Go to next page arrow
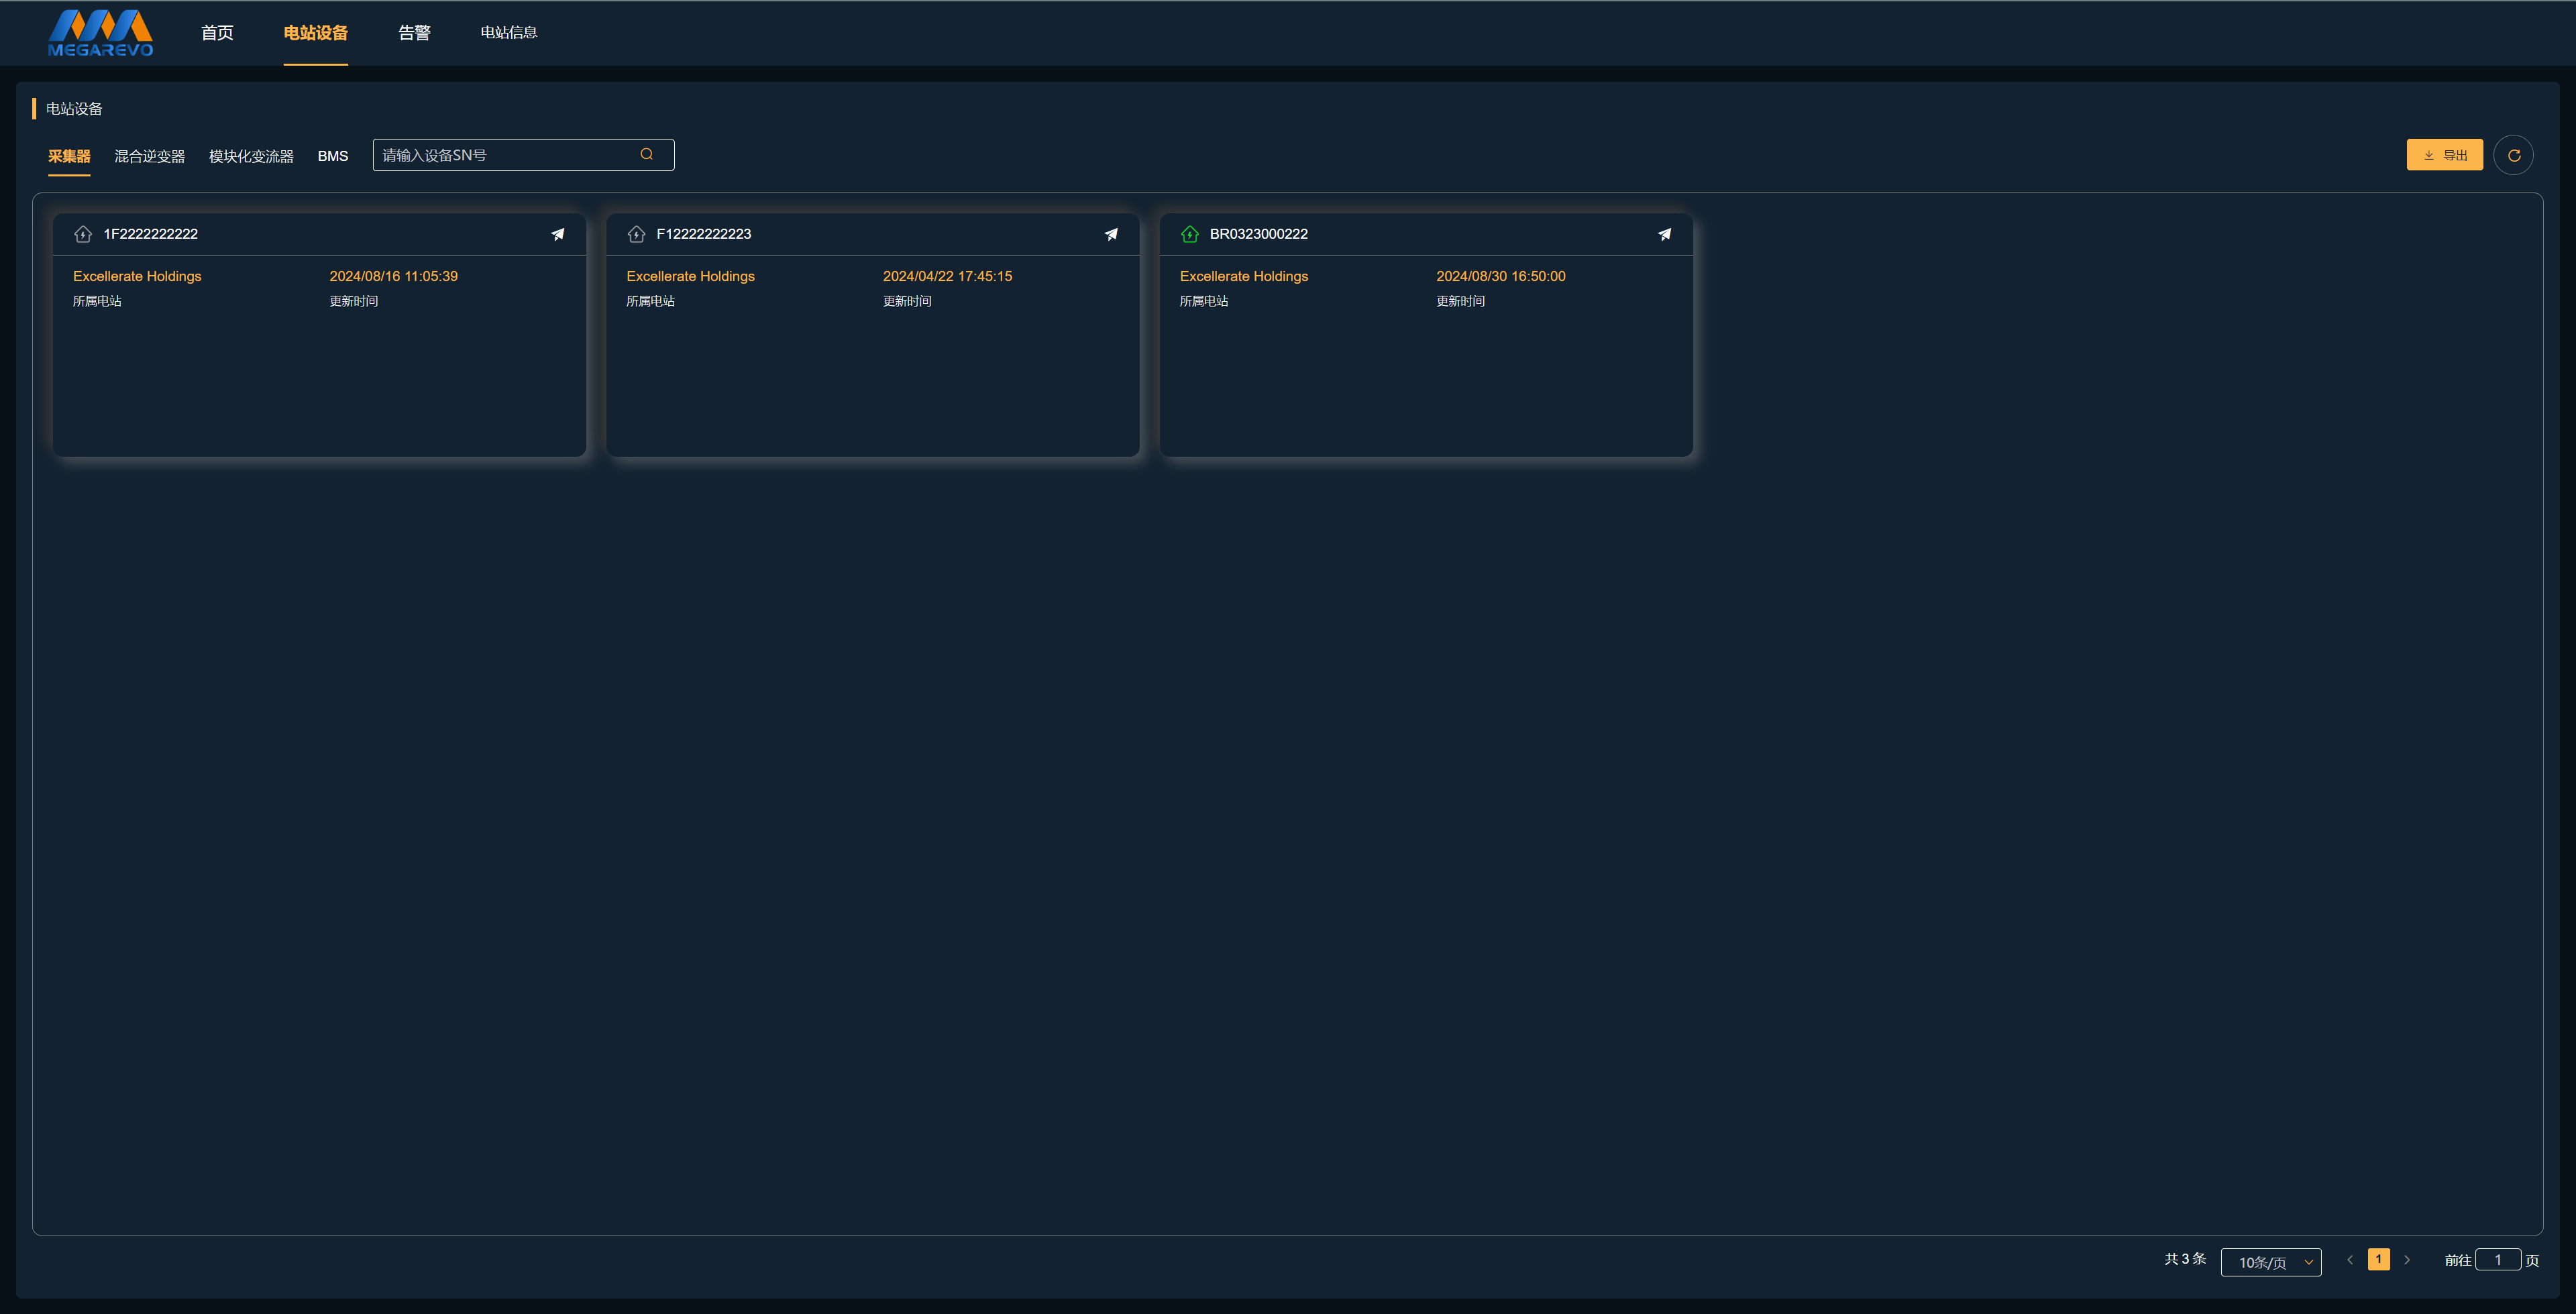The image size is (2576, 1314). 2407,1260
